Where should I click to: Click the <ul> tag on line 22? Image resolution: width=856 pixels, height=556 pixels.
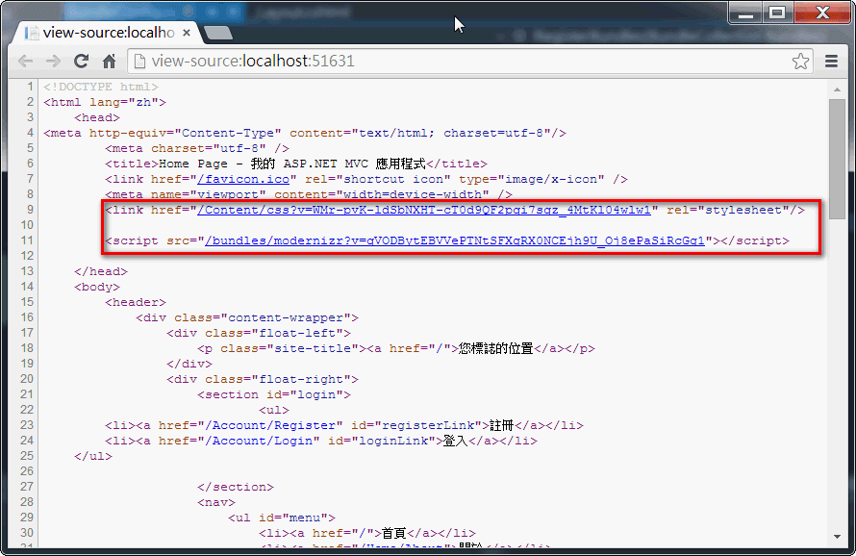pyautogui.click(x=274, y=410)
